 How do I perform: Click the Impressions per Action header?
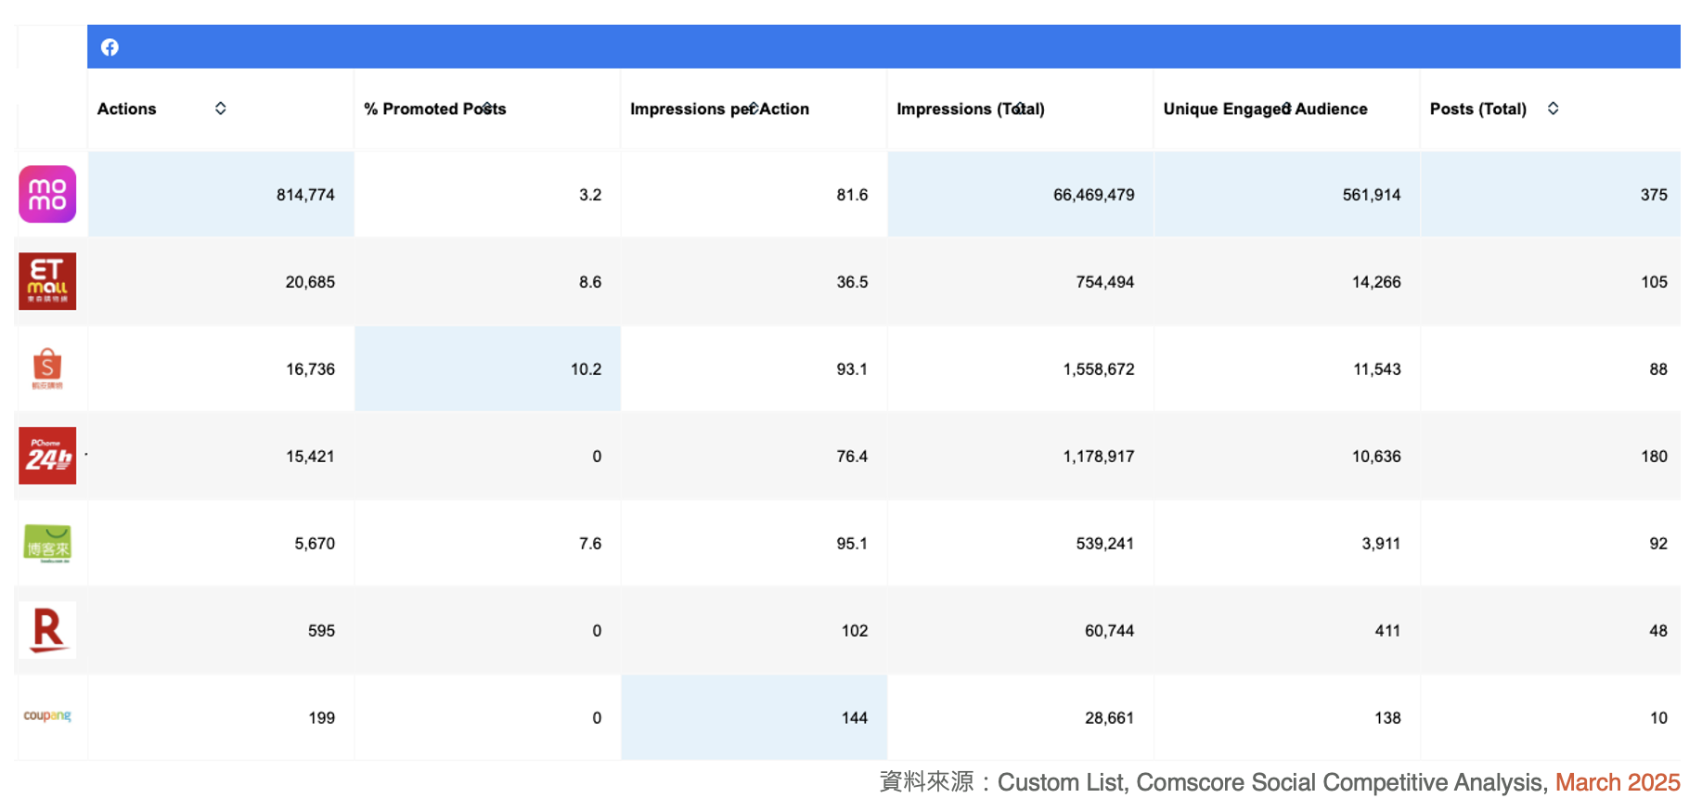click(719, 109)
